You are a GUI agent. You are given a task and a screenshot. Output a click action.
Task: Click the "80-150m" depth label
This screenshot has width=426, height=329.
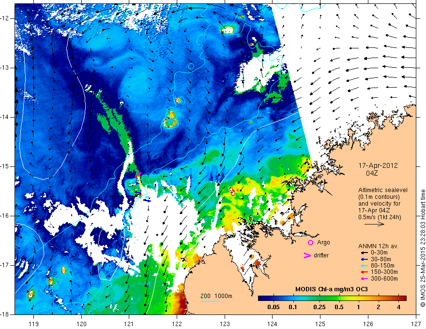(x=382, y=266)
